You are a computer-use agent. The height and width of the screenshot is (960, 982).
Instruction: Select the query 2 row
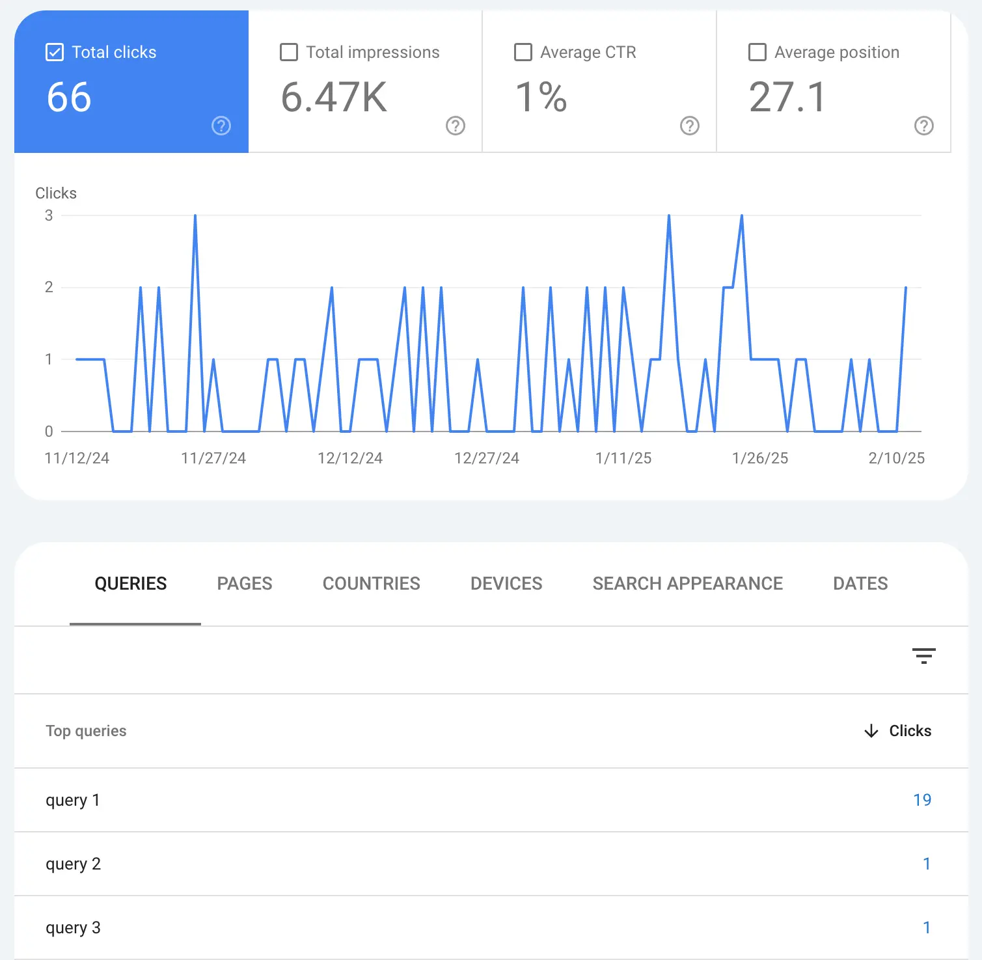point(74,864)
